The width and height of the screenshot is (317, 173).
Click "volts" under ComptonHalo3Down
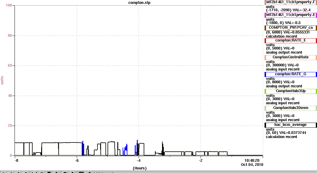(270, 113)
